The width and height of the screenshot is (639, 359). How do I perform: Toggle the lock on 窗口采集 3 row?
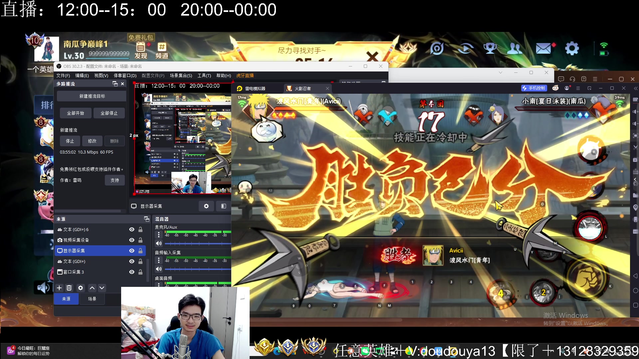click(x=140, y=272)
